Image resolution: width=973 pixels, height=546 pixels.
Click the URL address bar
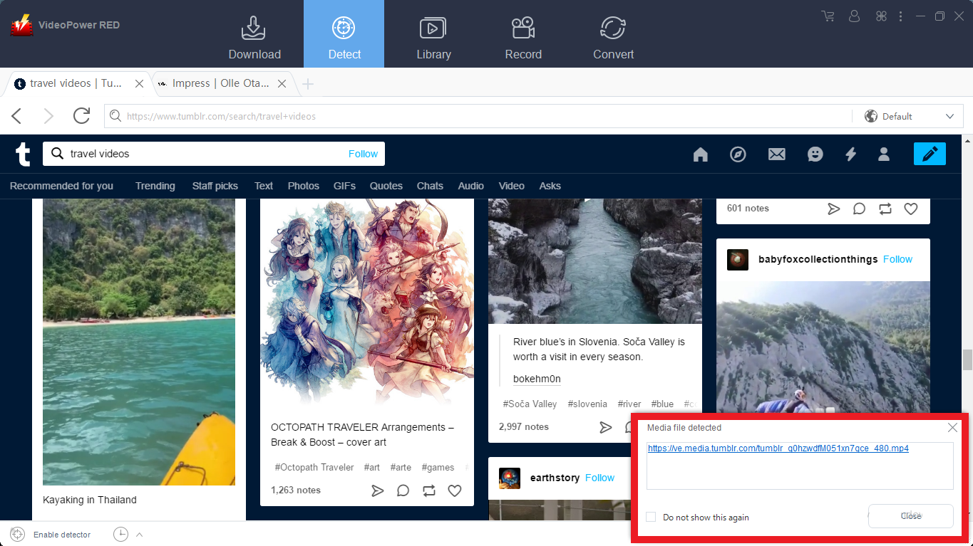[x=478, y=116]
